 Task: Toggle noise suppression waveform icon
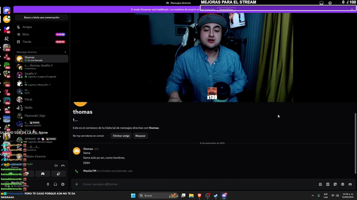[x=56, y=166]
